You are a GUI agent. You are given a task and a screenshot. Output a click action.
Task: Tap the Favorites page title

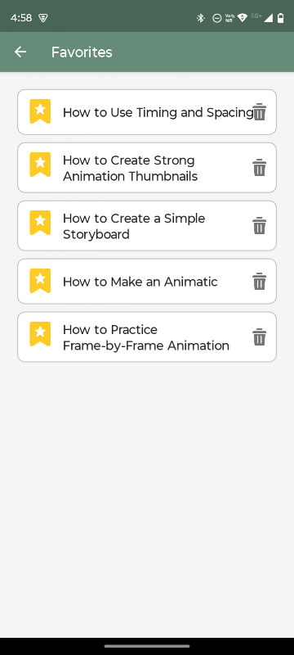(82, 52)
